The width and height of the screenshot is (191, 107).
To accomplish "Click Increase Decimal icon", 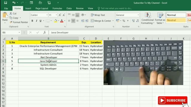I will [x=133, y=21].
